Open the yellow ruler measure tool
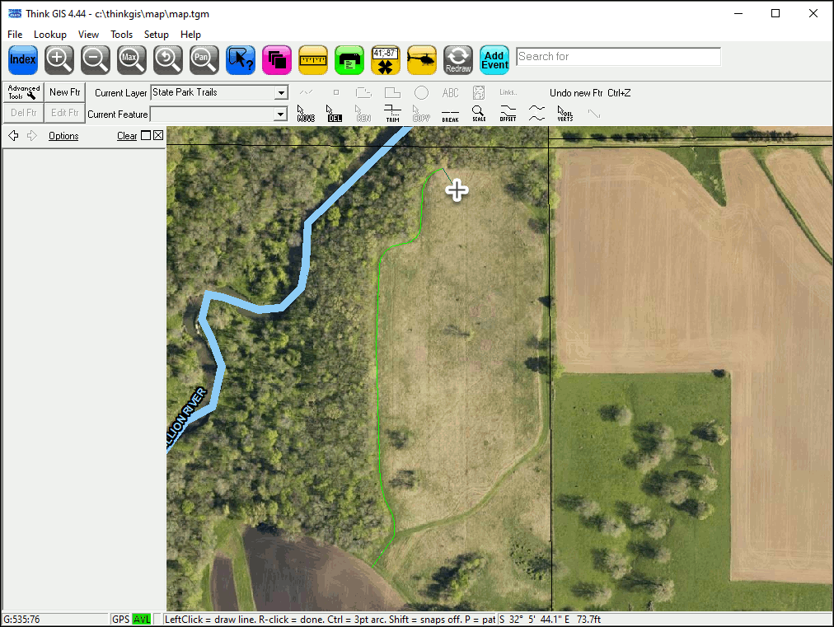834x627 pixels. (x=313, y=59)
